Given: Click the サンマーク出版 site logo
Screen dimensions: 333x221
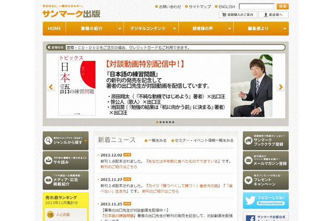Looking at the screenshot, I should pos(71,14).
